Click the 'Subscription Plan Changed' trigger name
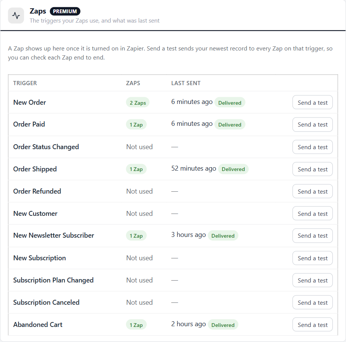This screenshot has width=346, height=342. [x=53, y=280]
